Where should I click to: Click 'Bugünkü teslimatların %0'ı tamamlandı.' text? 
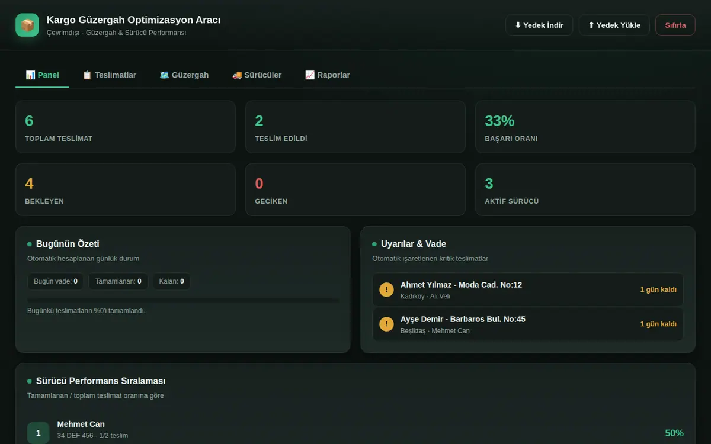[x=87, y=310]
